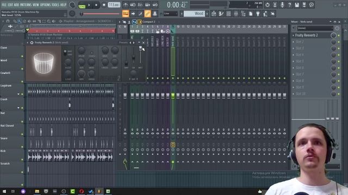This screenshot has height=195, width=348.
Task: Toggle MID/SIDE input switch in Reeverb
Action: (65, 53)
